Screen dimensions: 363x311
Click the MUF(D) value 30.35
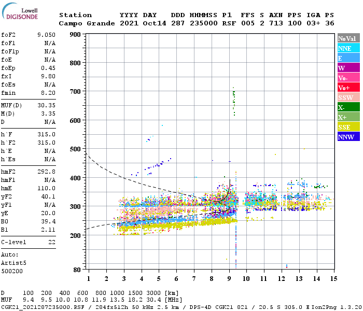[x=46, y=105]
